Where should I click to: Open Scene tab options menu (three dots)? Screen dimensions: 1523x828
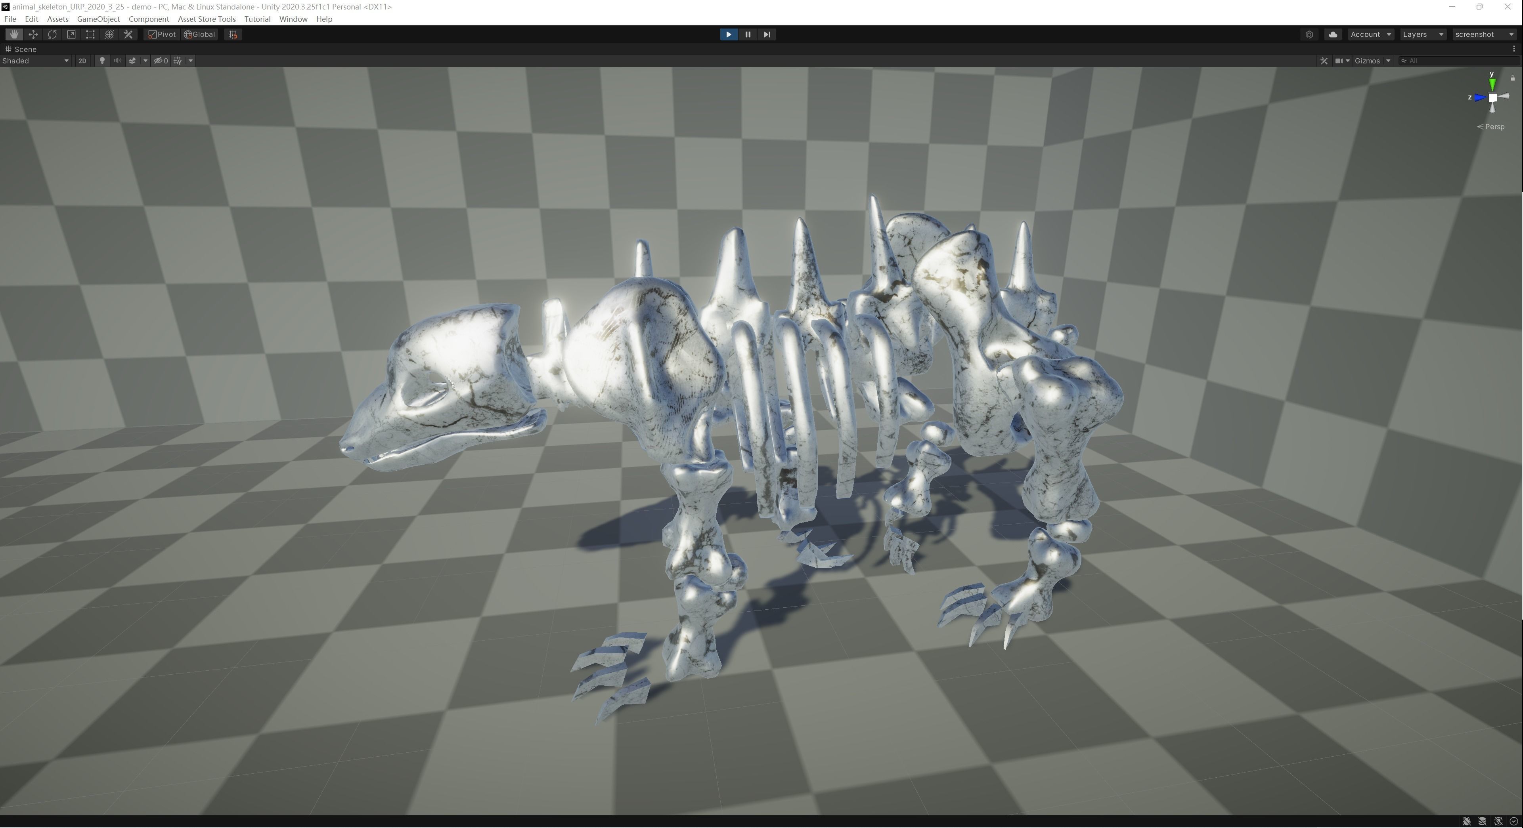[x=1513, y=49]
